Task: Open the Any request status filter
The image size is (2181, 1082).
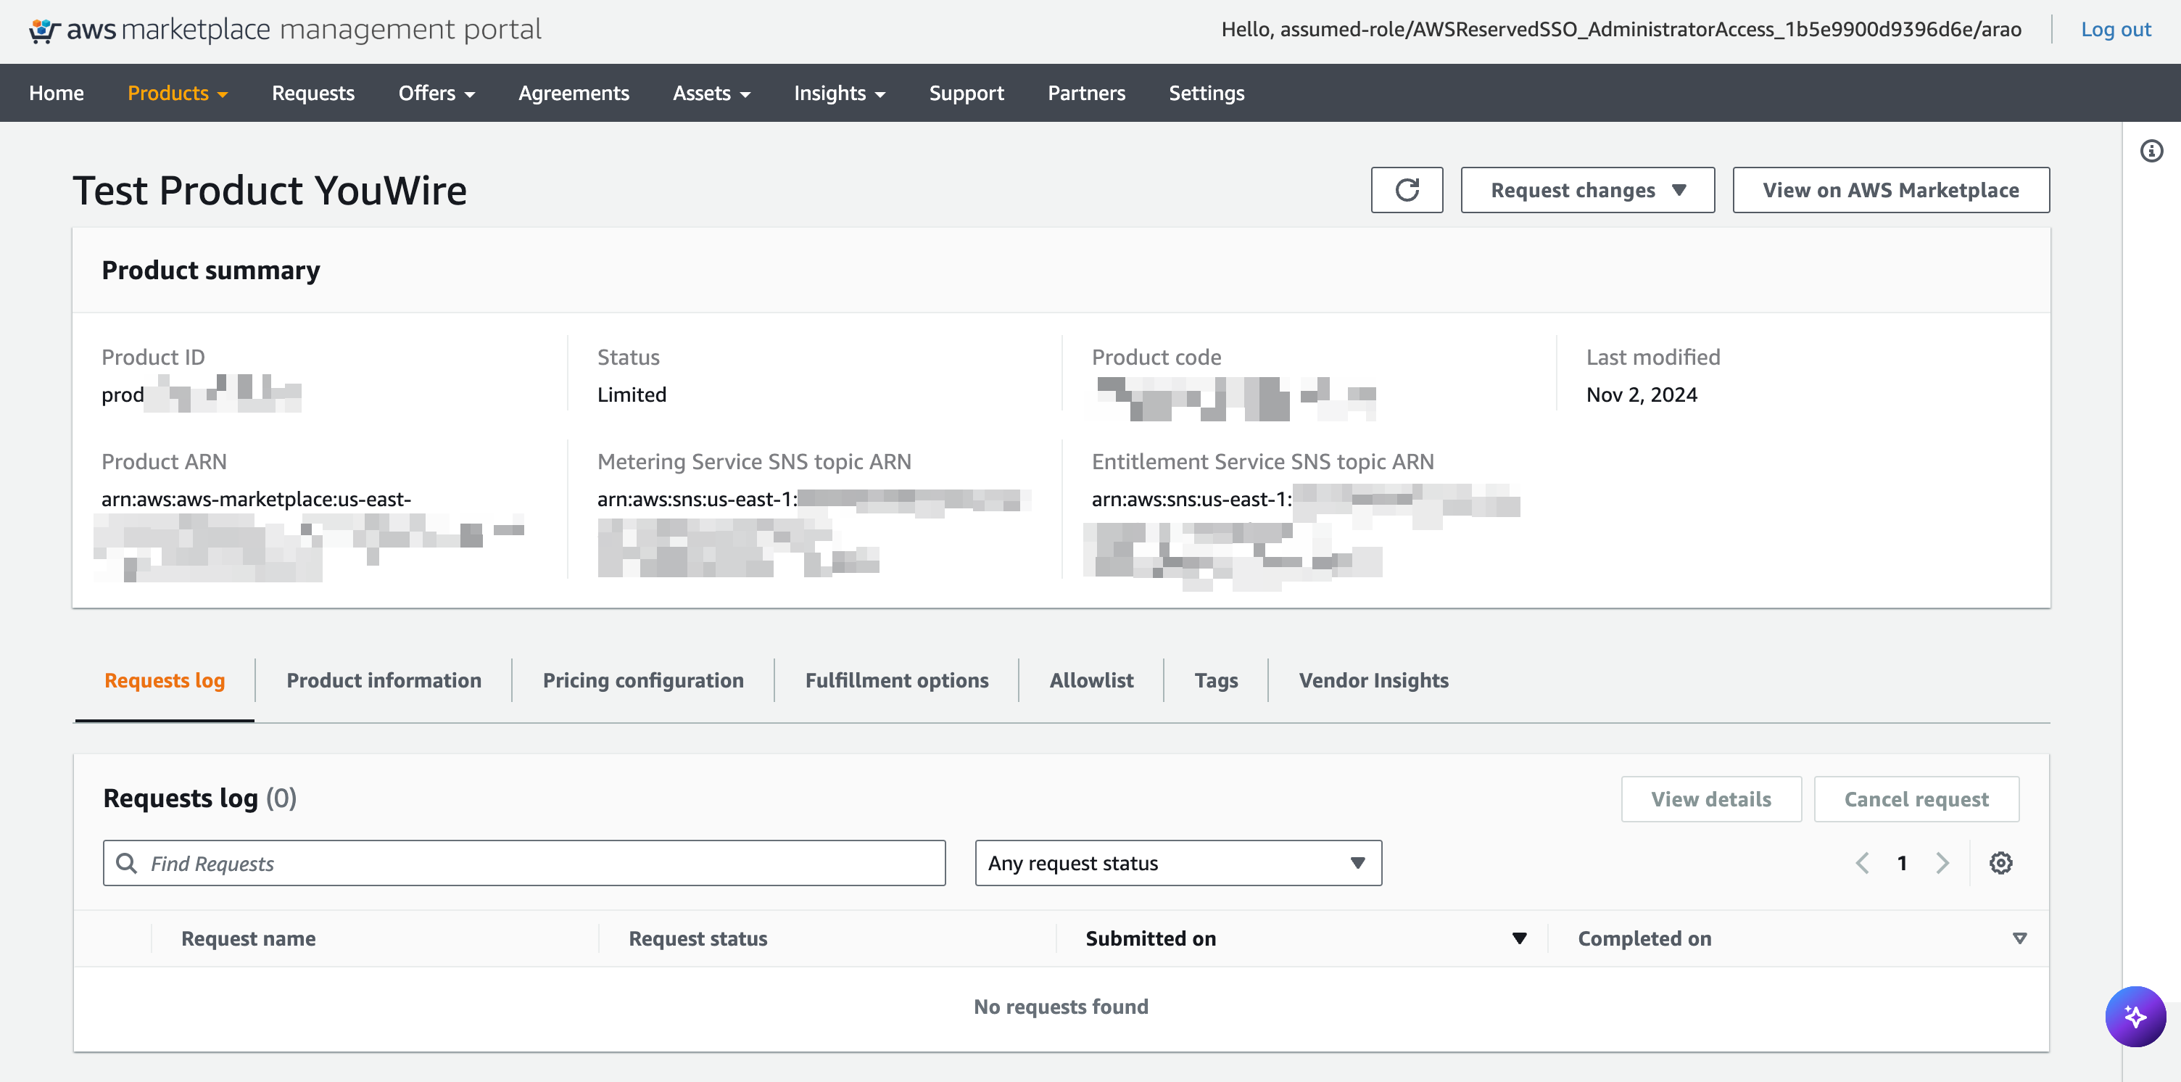Action: coord(1178,863)
